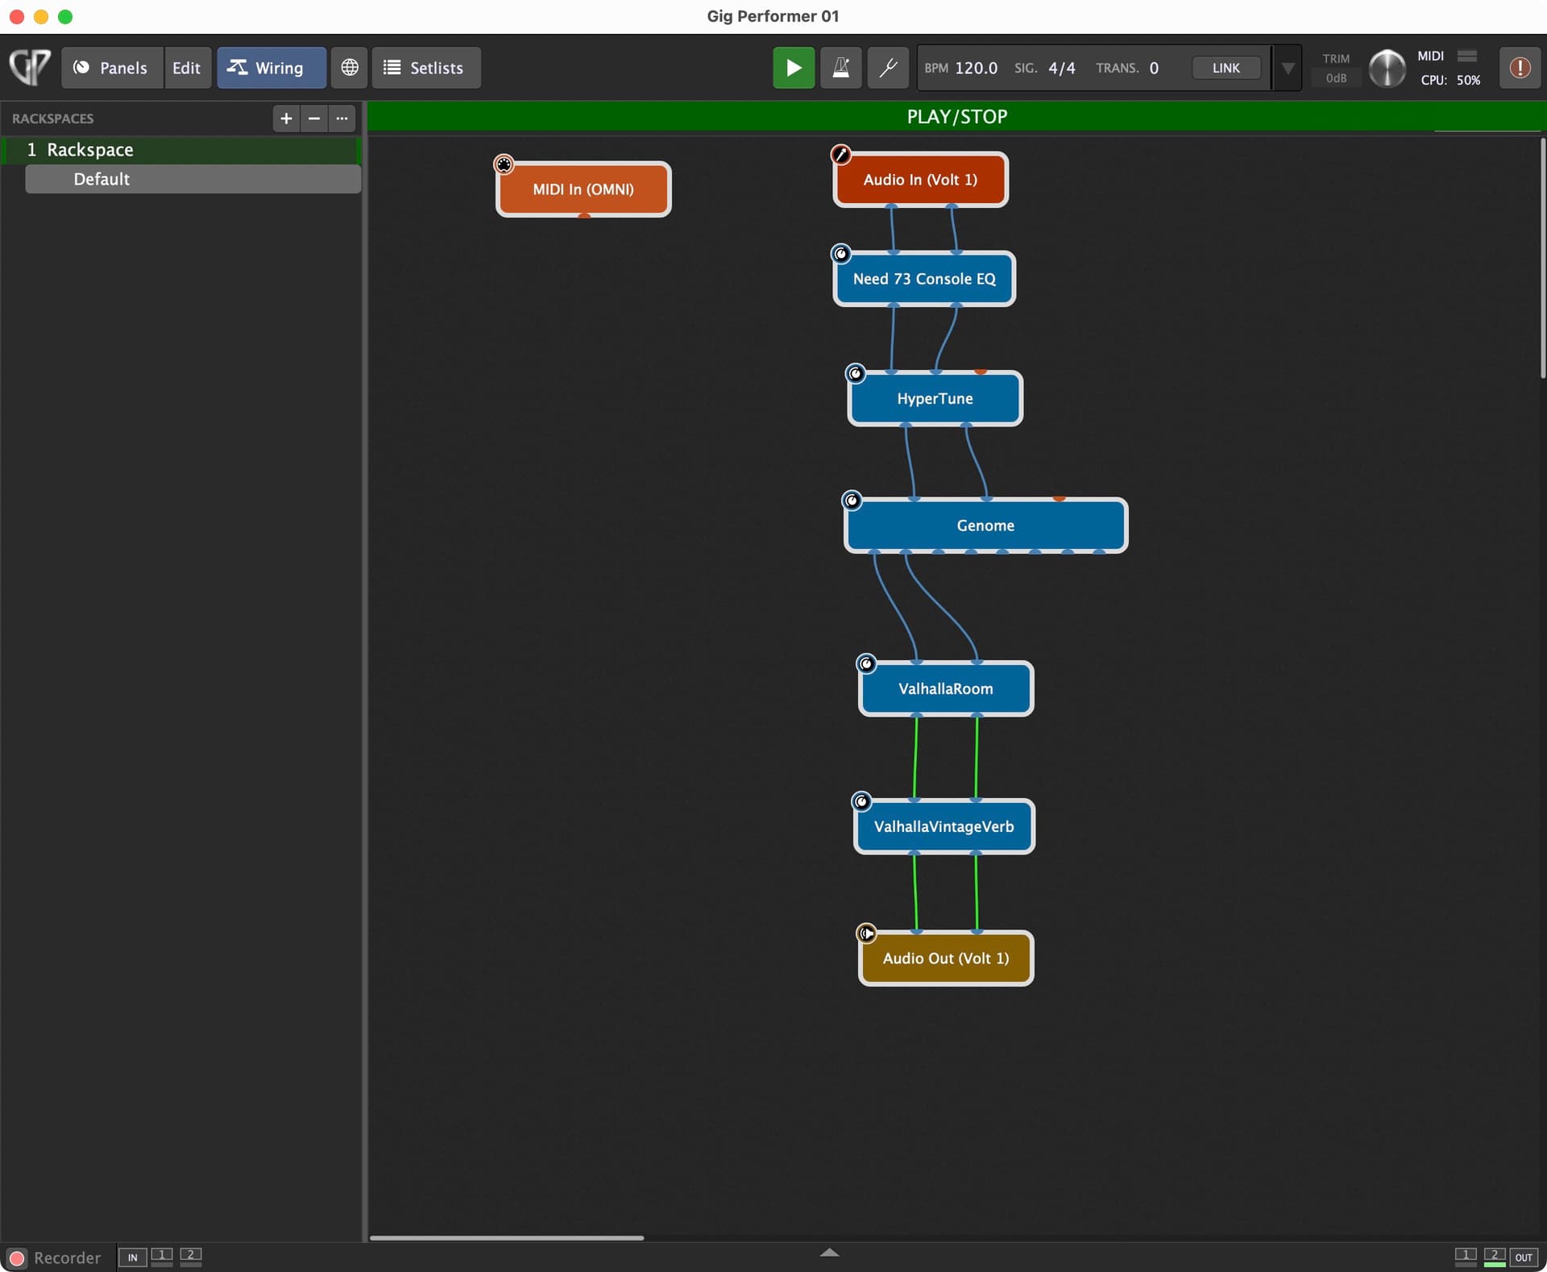Toggle the metronome

point(840,68)
